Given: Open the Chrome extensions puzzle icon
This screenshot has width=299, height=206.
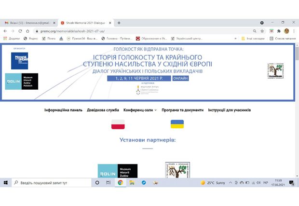Looking at the screenshot, I should click(x=279, y=31).
